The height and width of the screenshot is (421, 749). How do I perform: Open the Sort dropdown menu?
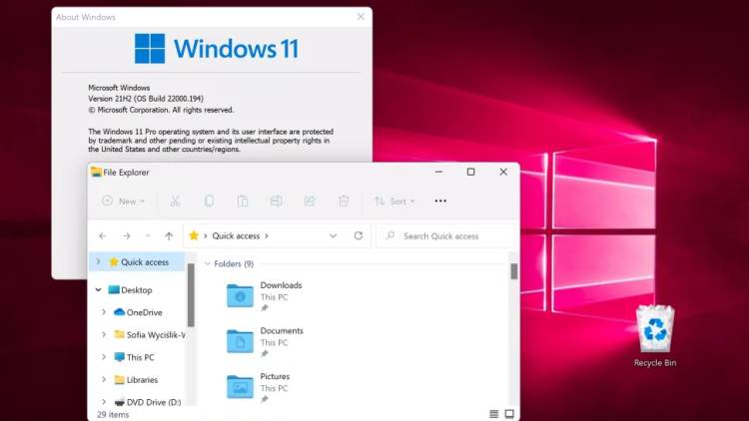[x=394, y=201]
